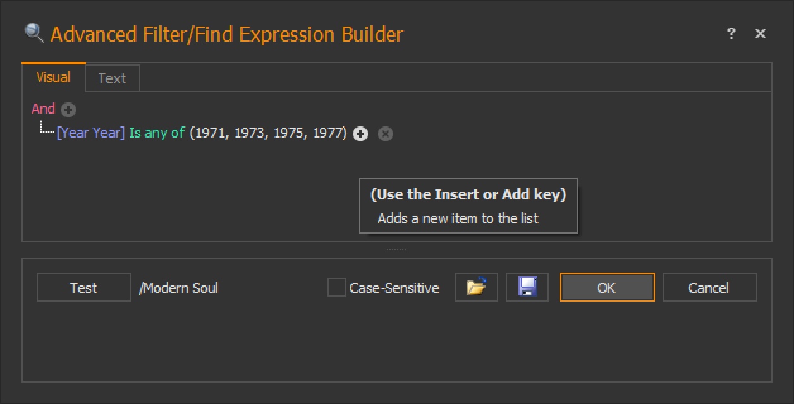The height and width of the screenshot is (404, 794).
Task: Change the And group operator
Action: [x=43, y=109]
